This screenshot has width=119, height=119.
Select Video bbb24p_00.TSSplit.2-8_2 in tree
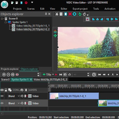pyautogui.click(x=33, y=29)
